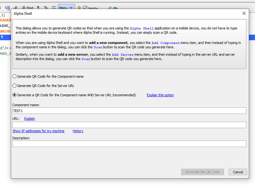Open the Explain link next to URL

tap(29, 119)
